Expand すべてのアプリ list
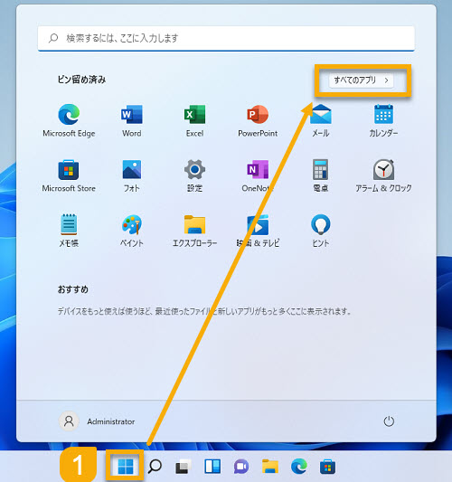This screenshot has height=482, width=452. click(x=362, y=80)
